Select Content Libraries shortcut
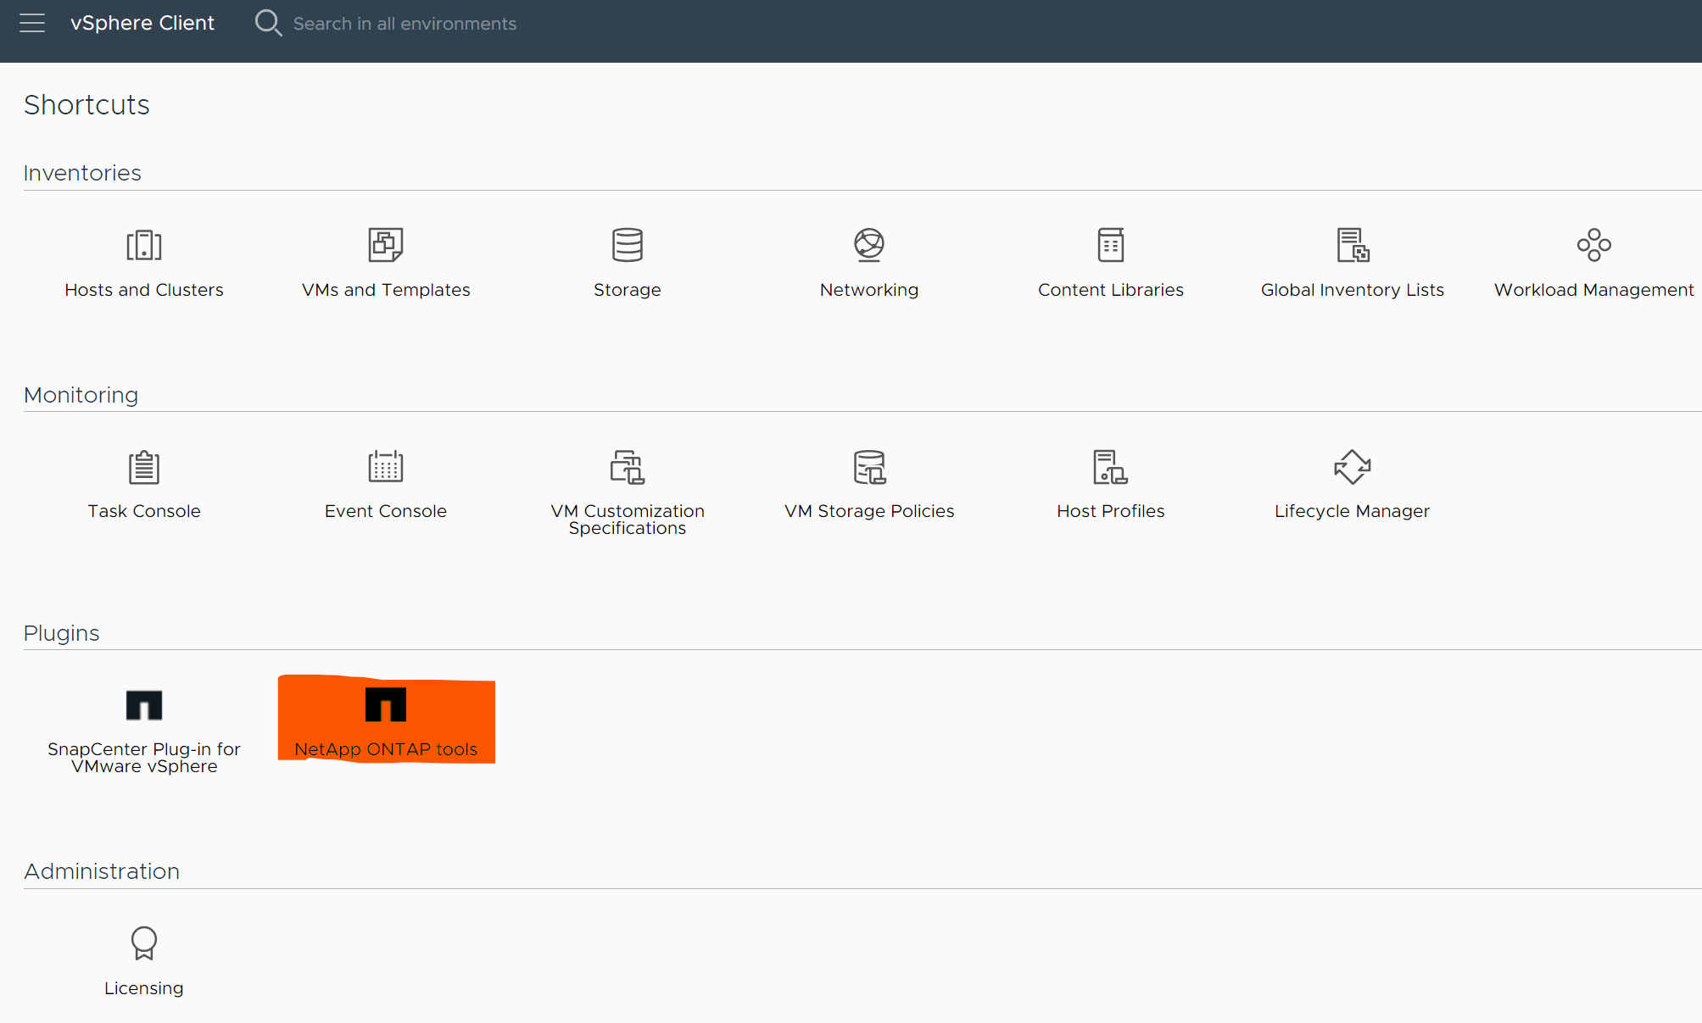Image resolution: width=1702 pixels, height=1023 pixels. [1110, 259]
